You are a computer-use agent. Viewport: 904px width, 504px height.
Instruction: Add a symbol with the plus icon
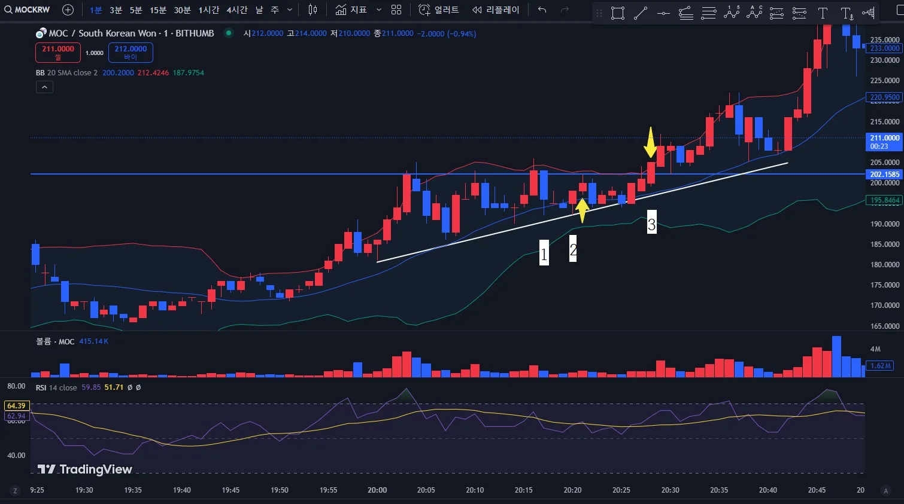coord(68,10)
